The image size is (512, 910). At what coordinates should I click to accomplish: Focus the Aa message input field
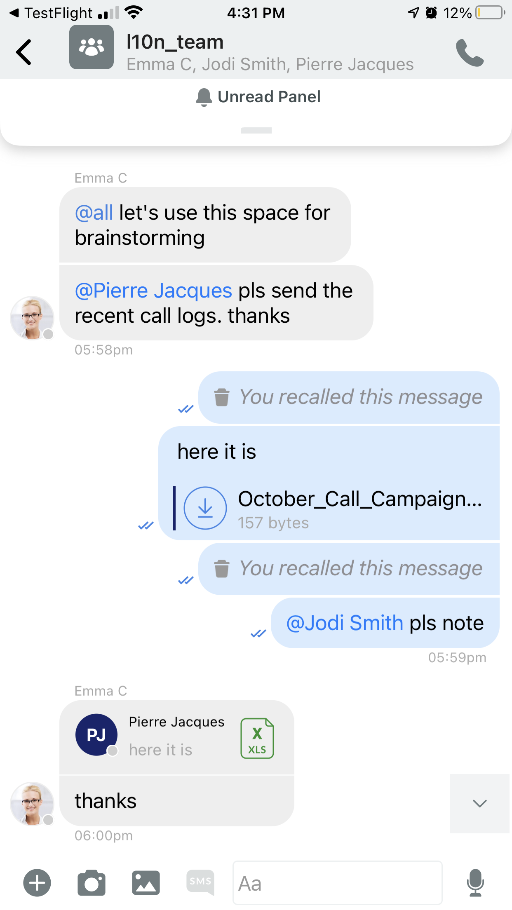[337, 883]
